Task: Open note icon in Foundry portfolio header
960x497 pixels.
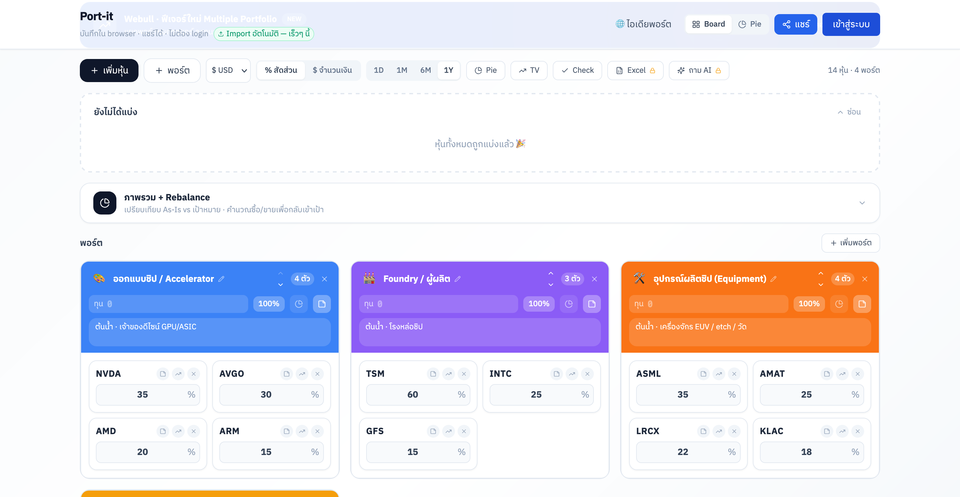Action: (x=592, y=304)
